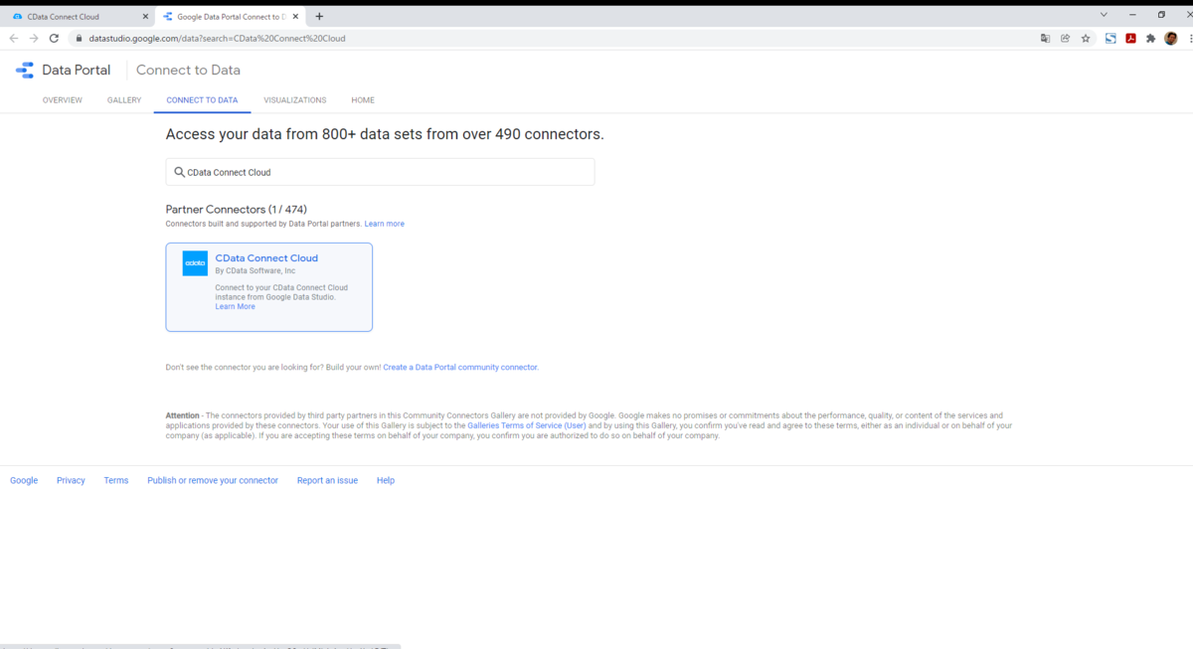Click the Google footer link
The width and height of the screenshot is (1193, 649).
(x=24, y=480)
